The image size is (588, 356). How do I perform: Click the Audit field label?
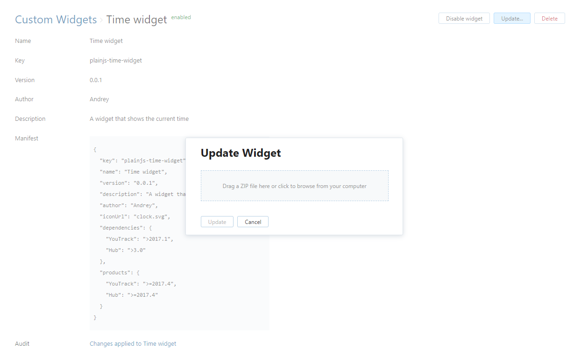point(22,344)
